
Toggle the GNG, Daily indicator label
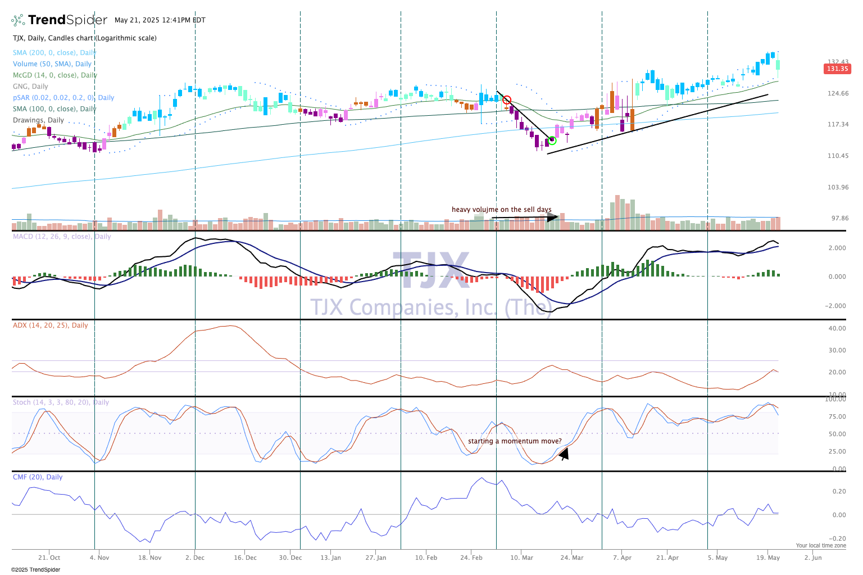point(30,87)
